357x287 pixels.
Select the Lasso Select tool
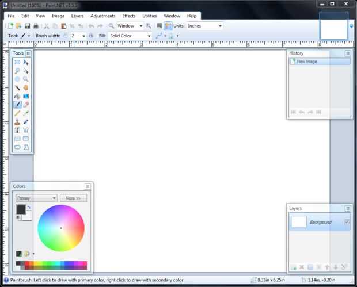(17, 71)
